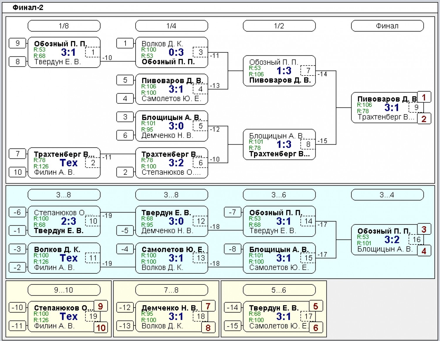440x341 pixels.
Task: Click the 1:3 score in Блощицын vs Трахтенберг
Action: pos(284,145)
